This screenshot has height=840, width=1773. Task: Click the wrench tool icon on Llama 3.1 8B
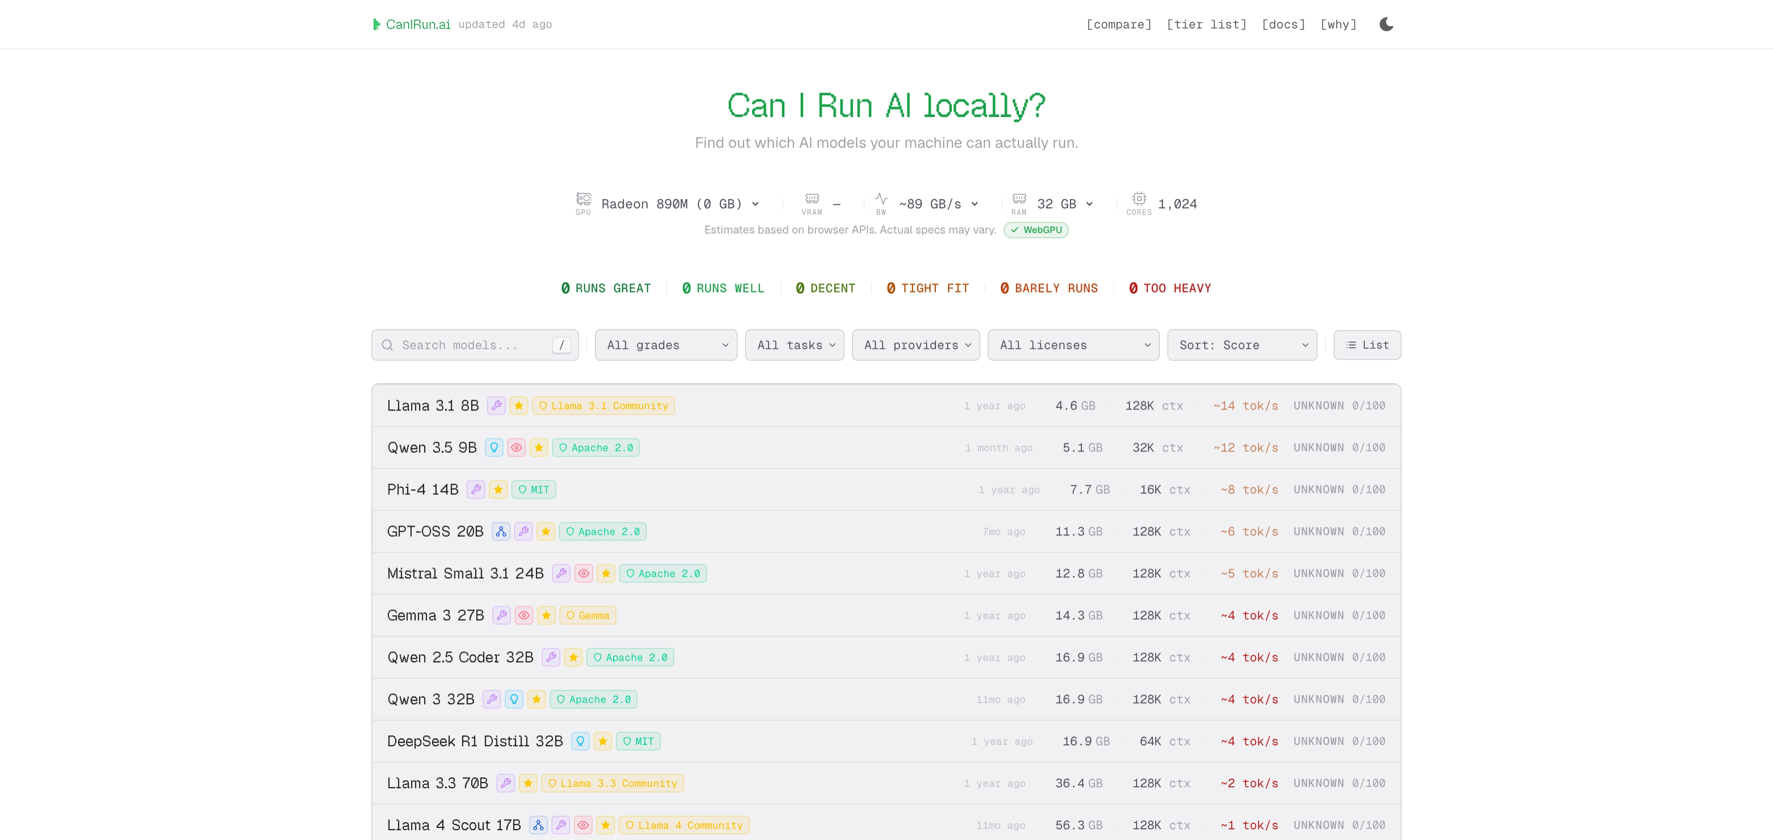tap(496, 406)
